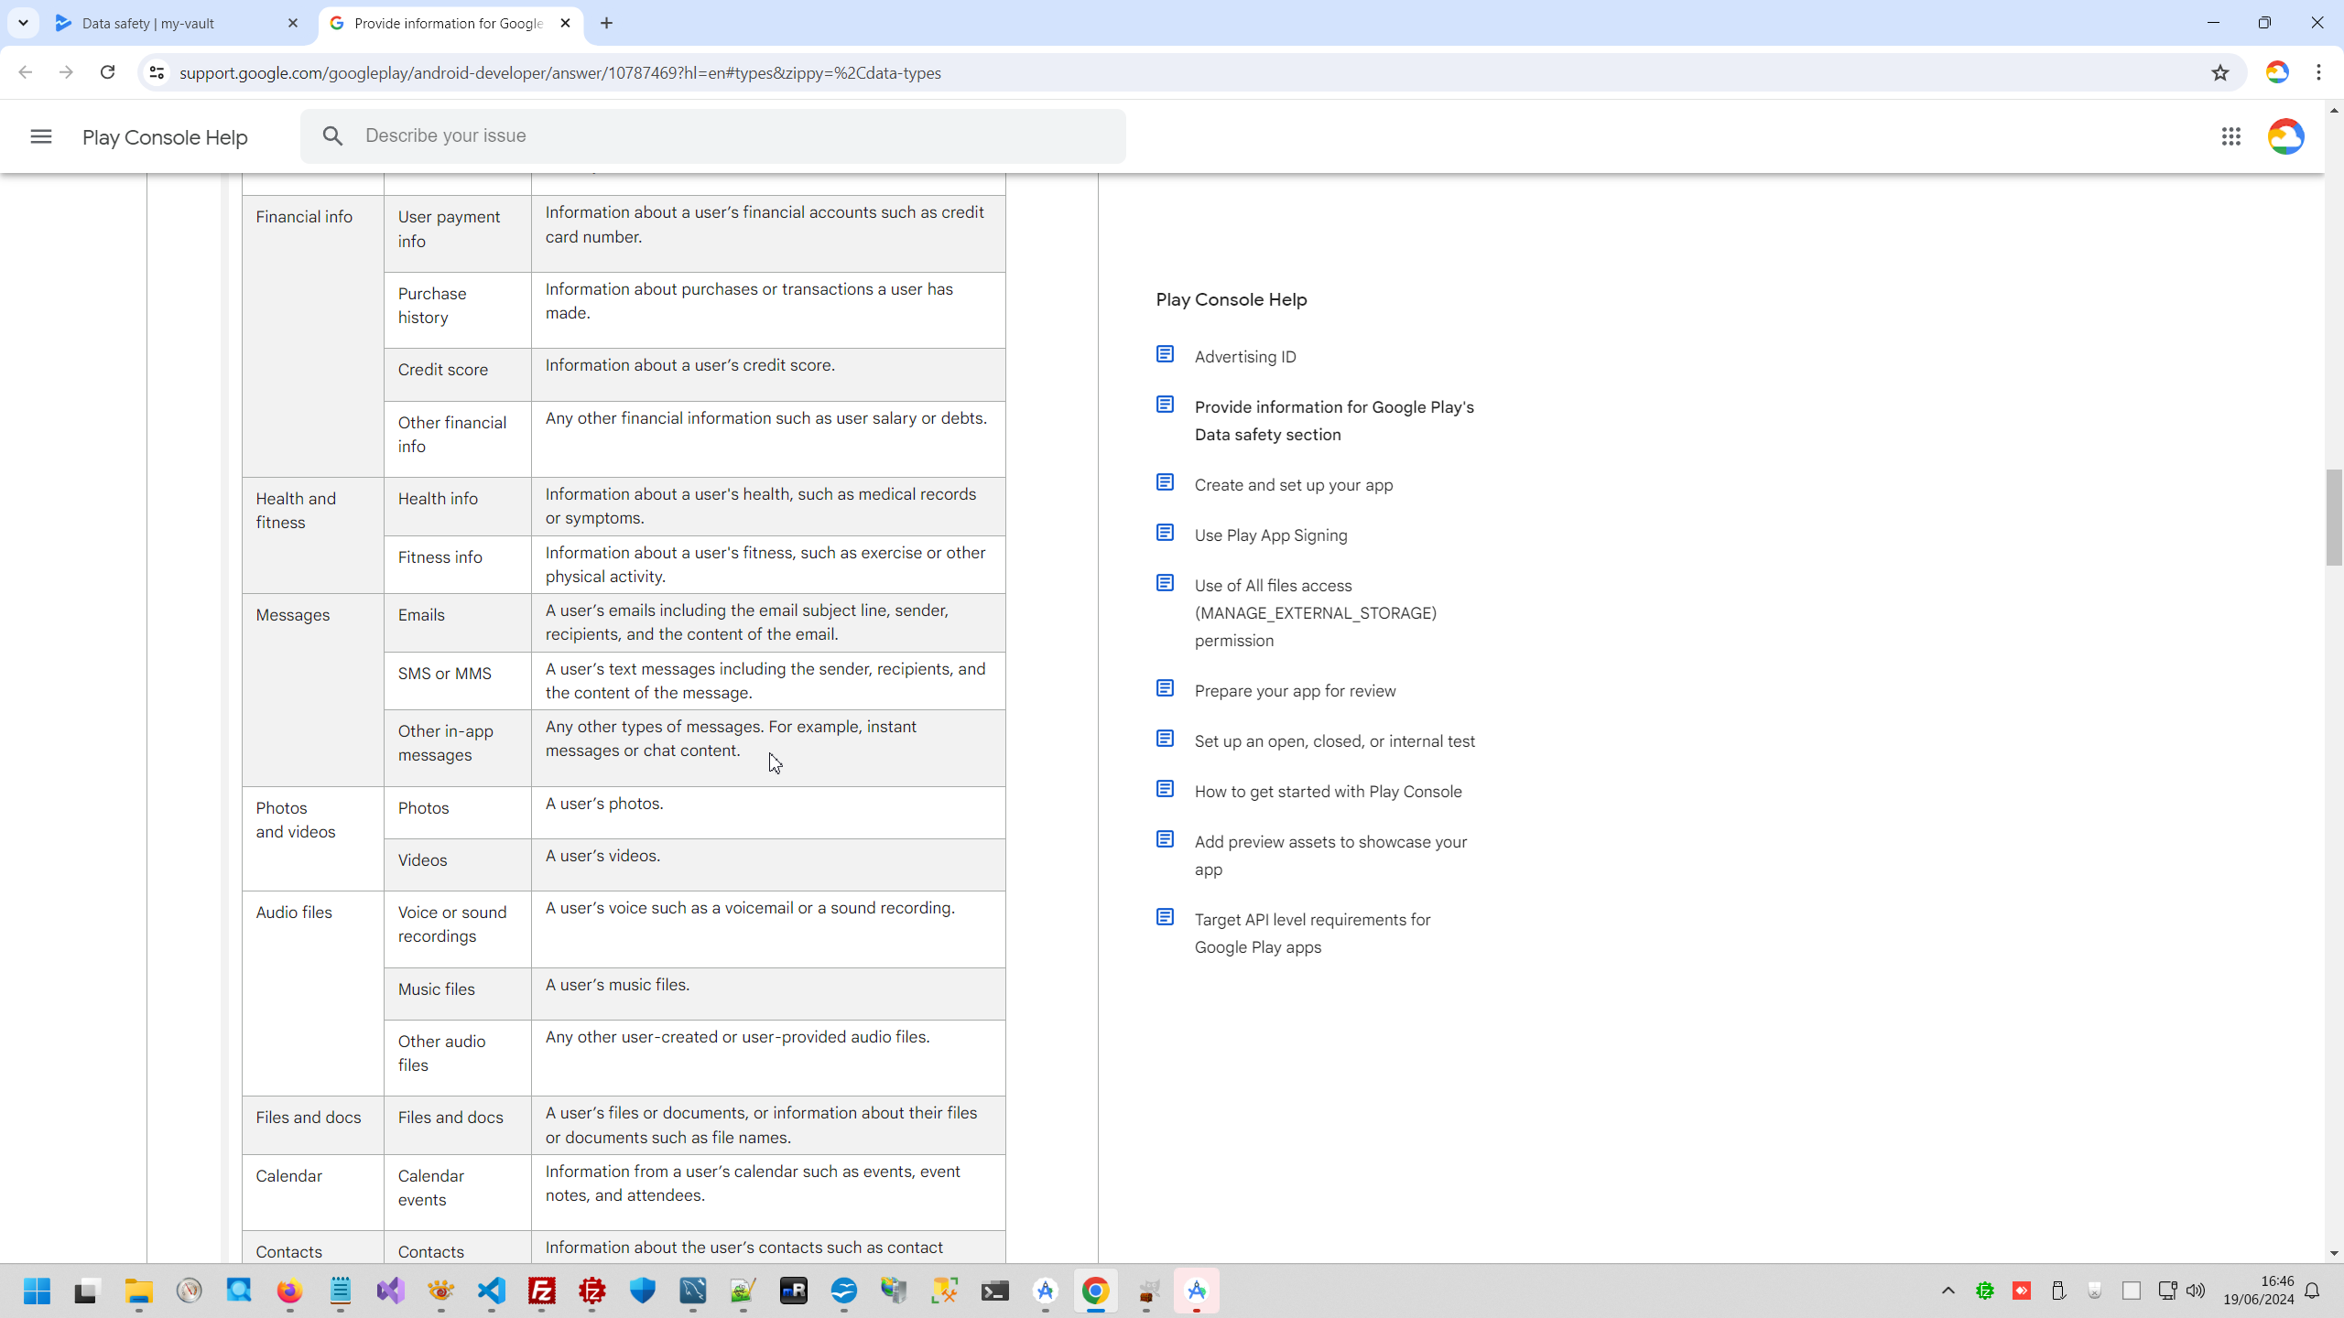Viewport: 2344px width, 1318px height.
Task: Expand the tab search dropdown
Action: coord(23,23)
